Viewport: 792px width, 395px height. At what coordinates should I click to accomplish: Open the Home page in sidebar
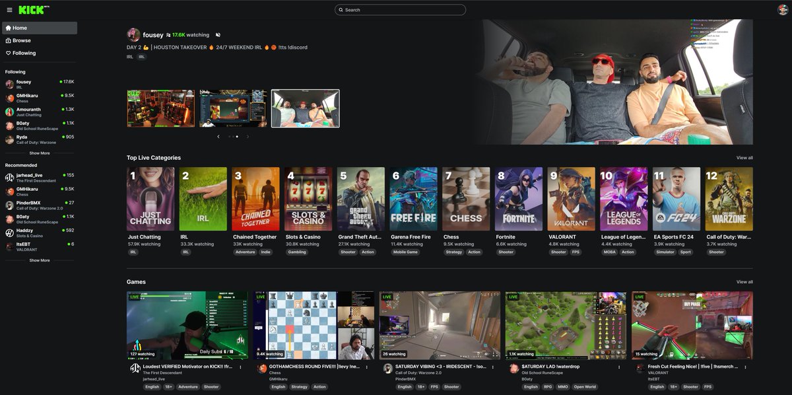[40, 28]
